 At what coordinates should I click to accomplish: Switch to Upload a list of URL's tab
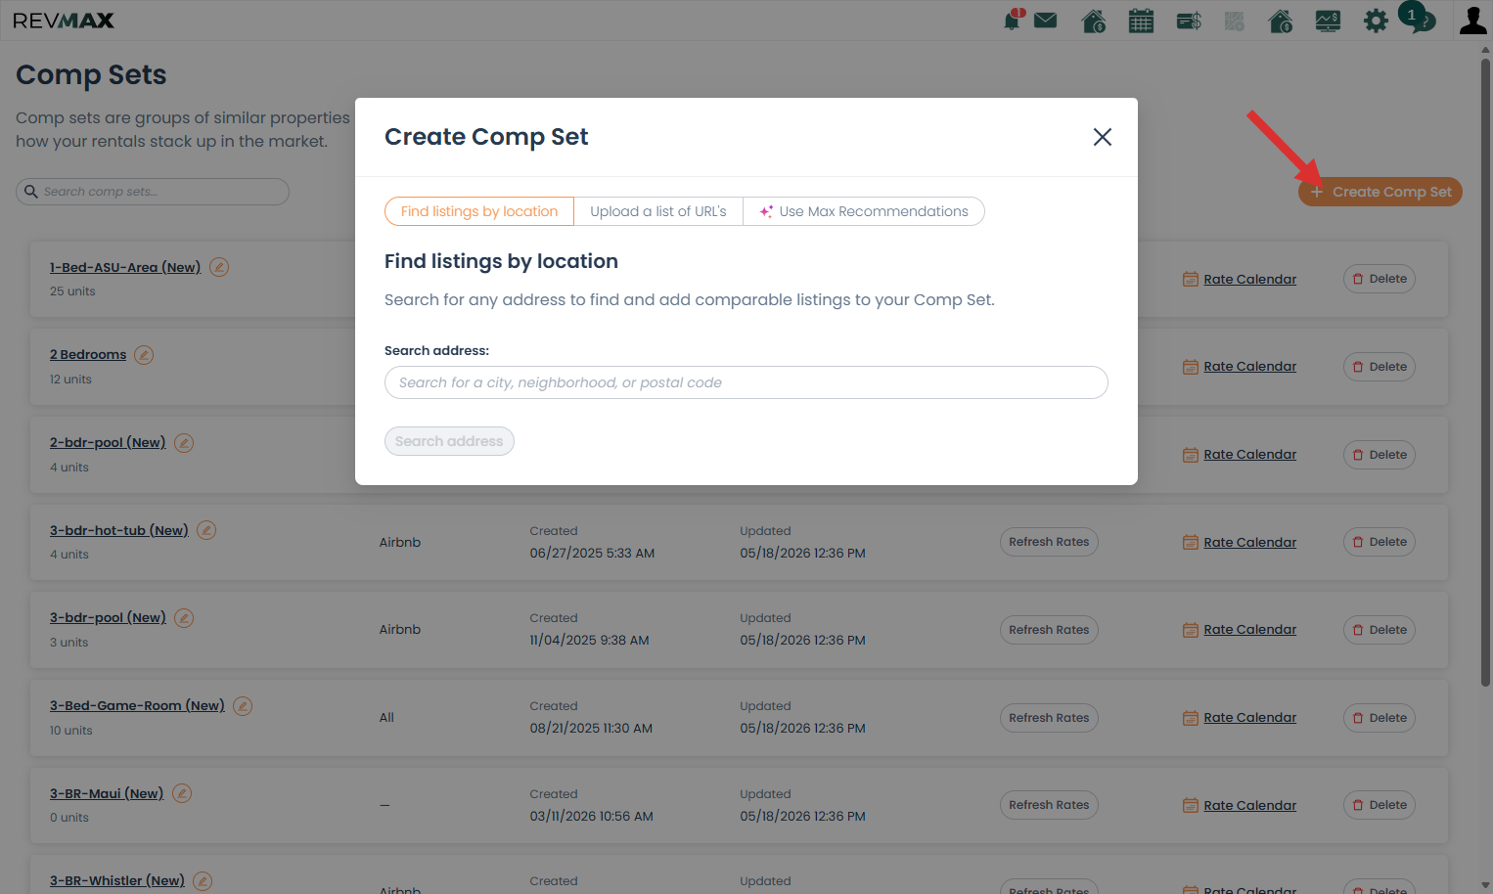pyautogui.click(x=658, y=211)
